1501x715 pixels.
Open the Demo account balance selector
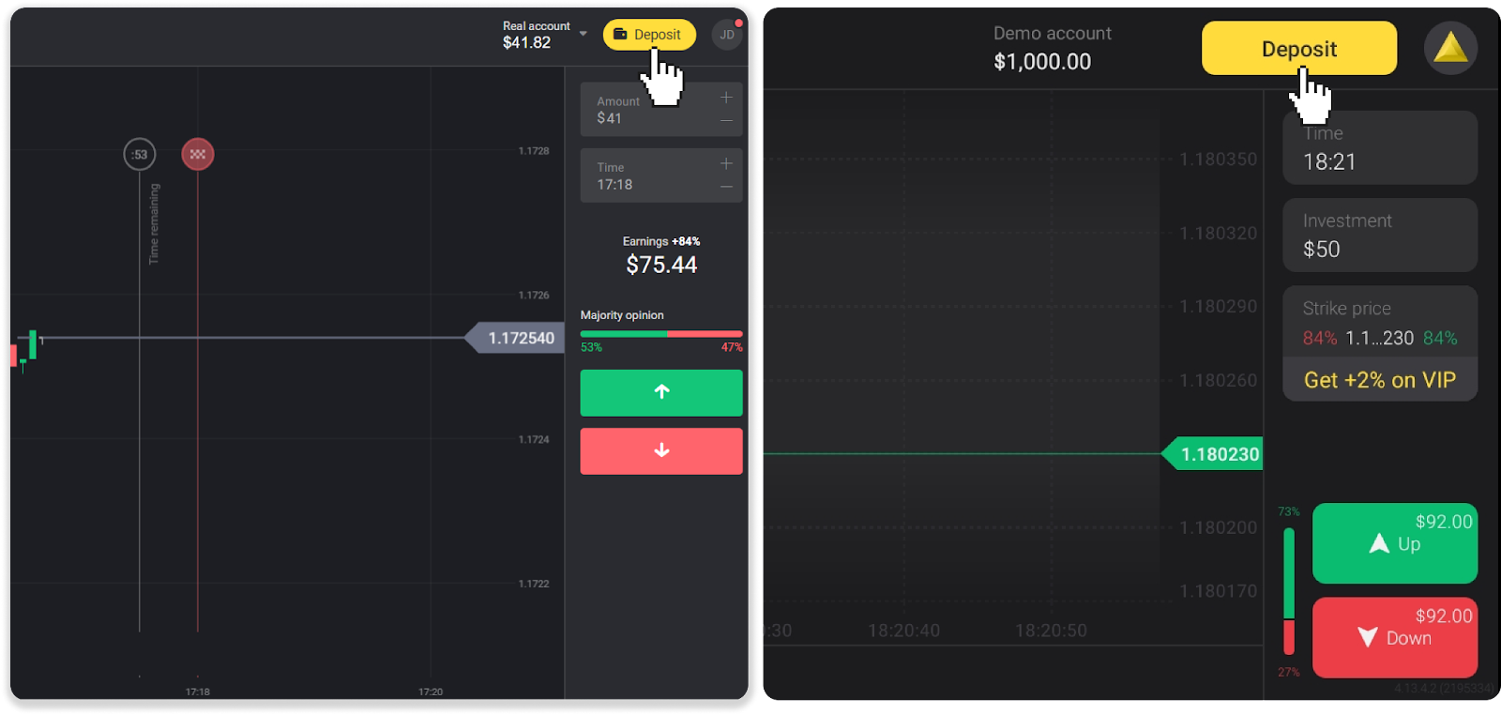point(1051,48)
